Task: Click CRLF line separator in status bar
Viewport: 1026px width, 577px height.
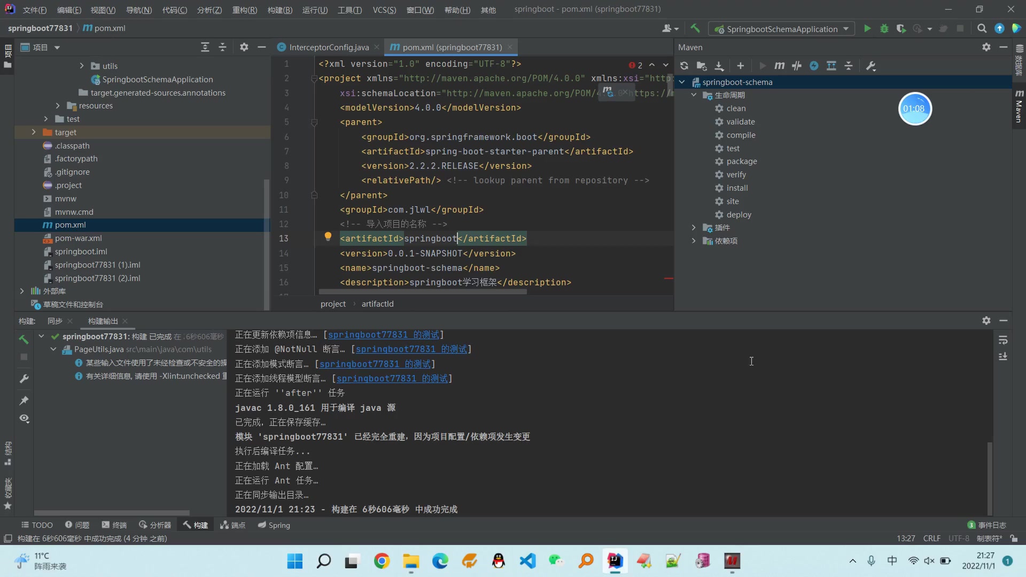Action: [932, 539]
